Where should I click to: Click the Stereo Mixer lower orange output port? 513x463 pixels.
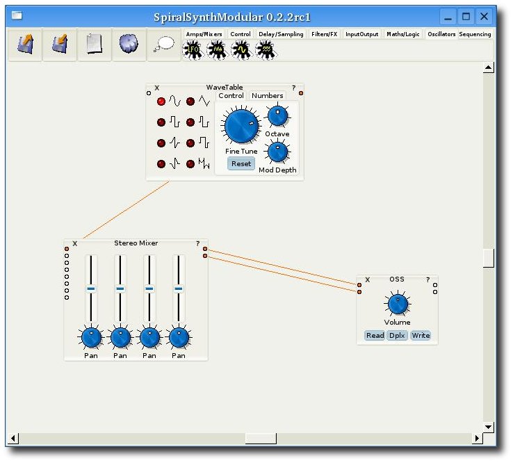(205, 256)
